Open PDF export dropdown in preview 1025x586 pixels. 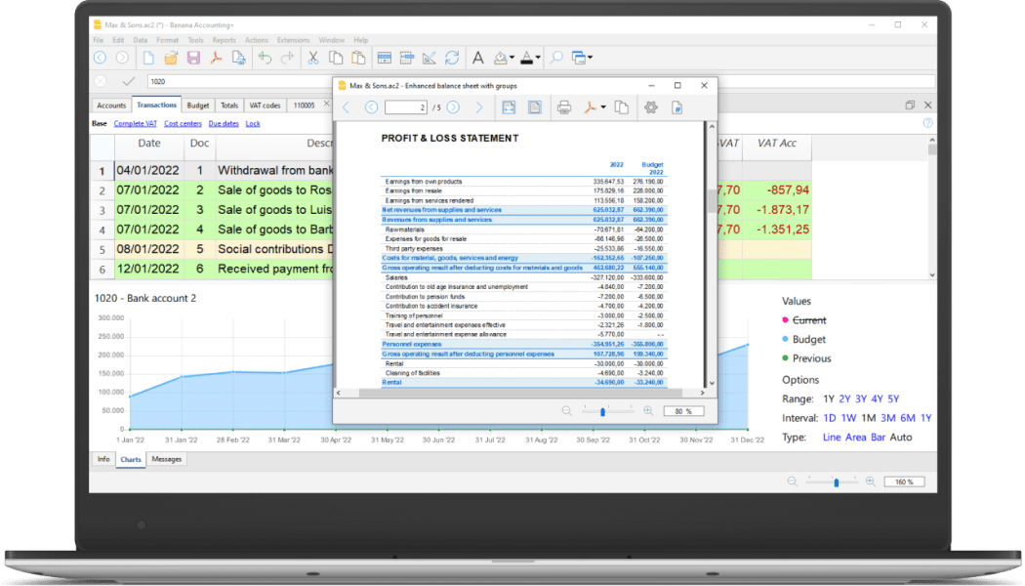point(603,107)
